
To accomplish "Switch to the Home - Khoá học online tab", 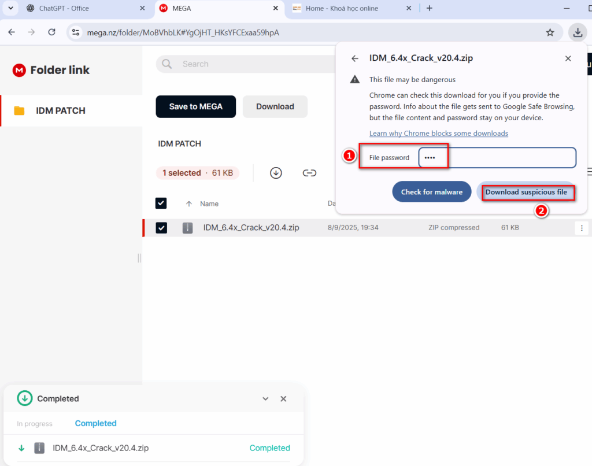I will coord(351,8).
